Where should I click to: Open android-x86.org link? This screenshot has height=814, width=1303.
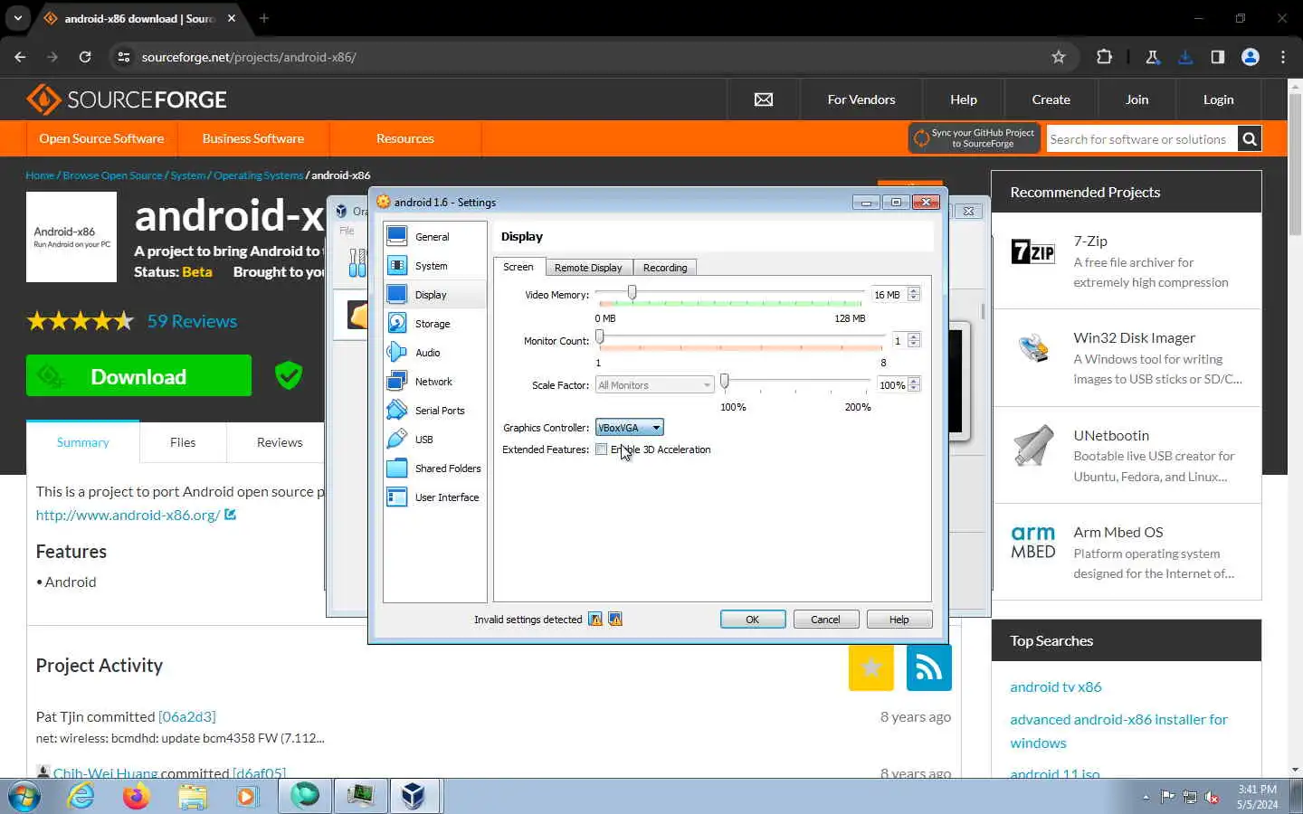(128, 515)
